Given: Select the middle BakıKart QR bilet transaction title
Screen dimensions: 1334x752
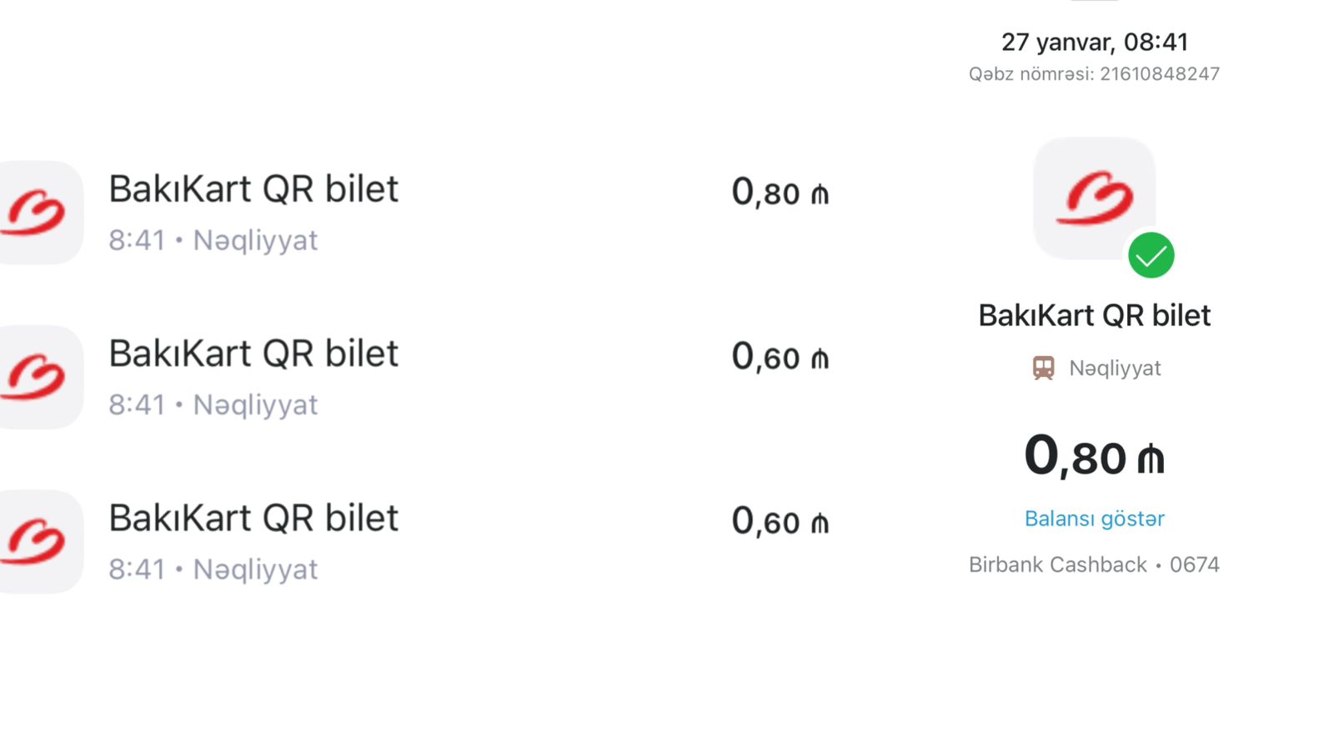Looking at the screenshot, I should tap(253, 353).
